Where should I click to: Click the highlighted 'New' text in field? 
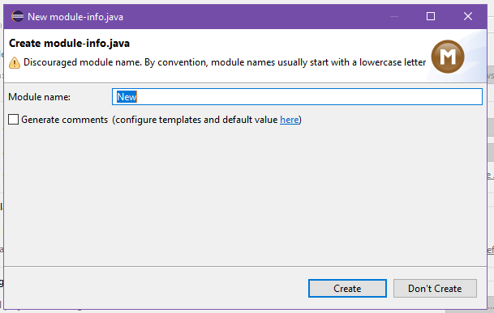pos(127,97)
